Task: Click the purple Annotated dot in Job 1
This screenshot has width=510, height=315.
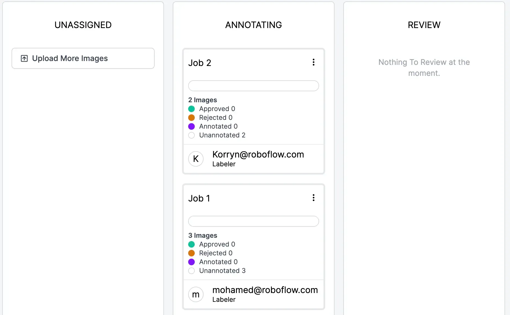Action: [x=191, y=262]
